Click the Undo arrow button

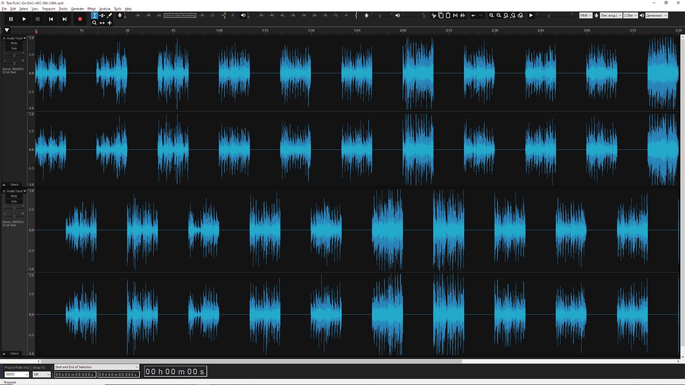(473, 16)
